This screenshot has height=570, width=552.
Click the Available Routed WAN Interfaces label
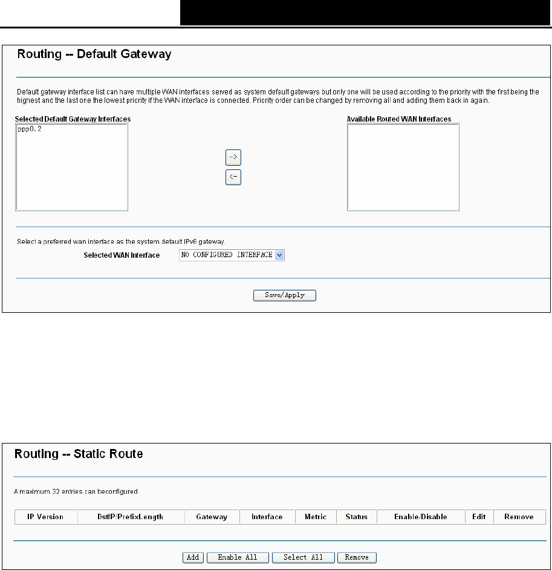399,119
